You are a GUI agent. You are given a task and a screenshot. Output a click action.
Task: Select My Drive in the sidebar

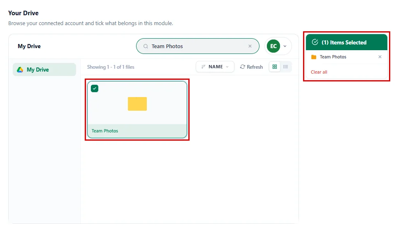tap(44, 70)
